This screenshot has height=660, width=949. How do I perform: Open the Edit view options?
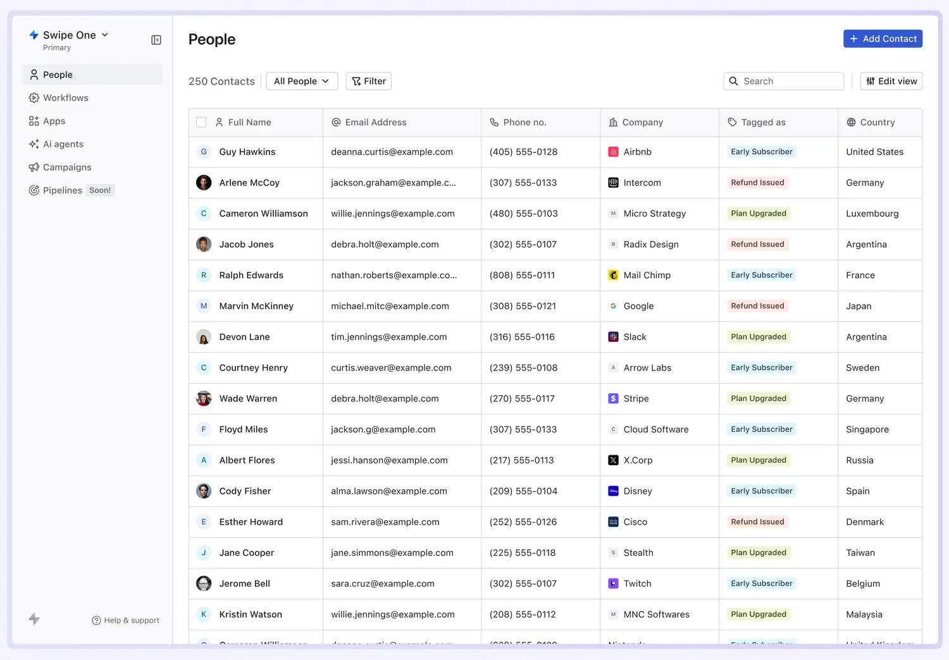(891, 81)
